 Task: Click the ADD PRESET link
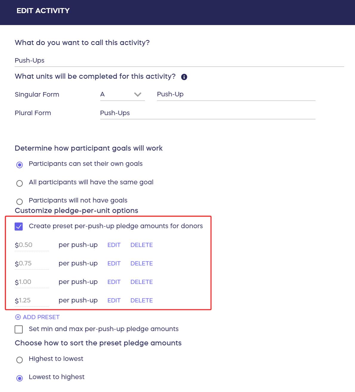click(41, 317)
